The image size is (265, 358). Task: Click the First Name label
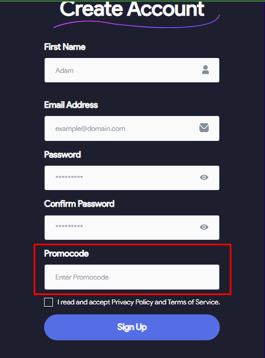65,47
